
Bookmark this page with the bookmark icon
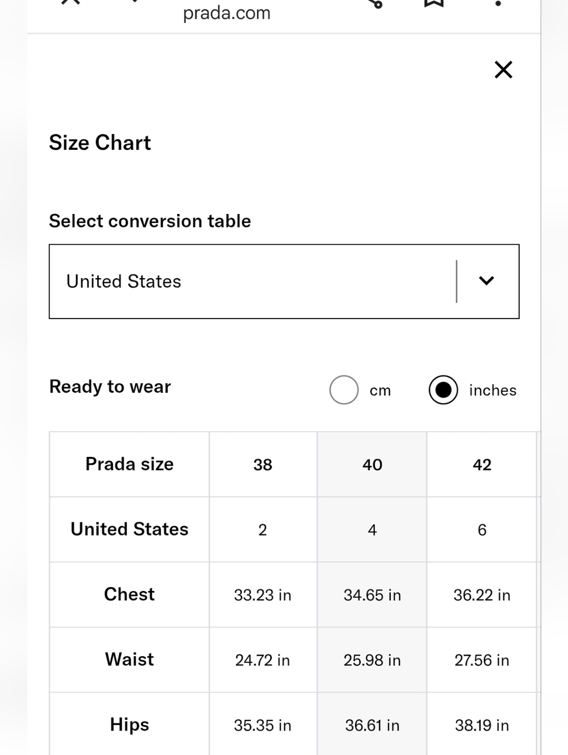(434, 3)
